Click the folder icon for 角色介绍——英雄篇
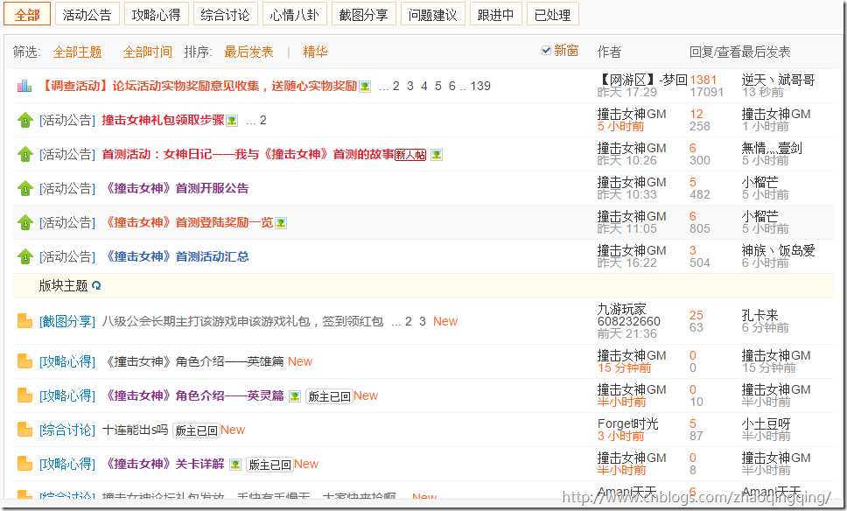The height and width of the screenshot is (511, 847). (x=24, y=361)
